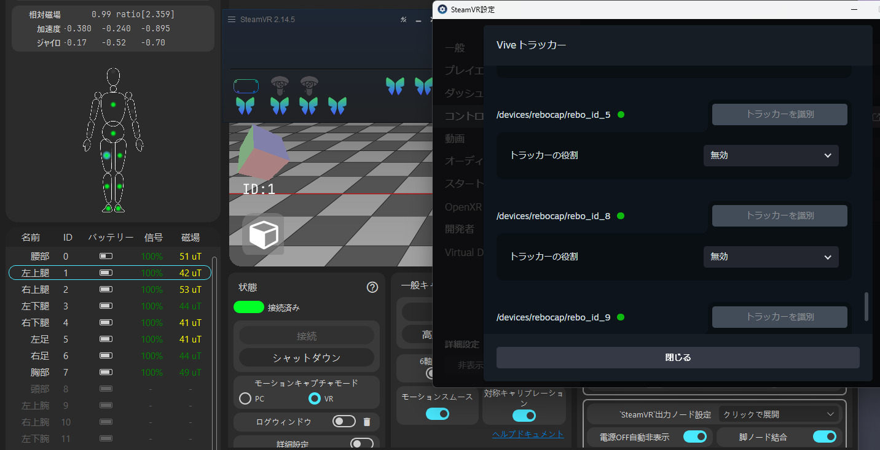Open the SteamVR hamburger menu

tap(232, 20)
